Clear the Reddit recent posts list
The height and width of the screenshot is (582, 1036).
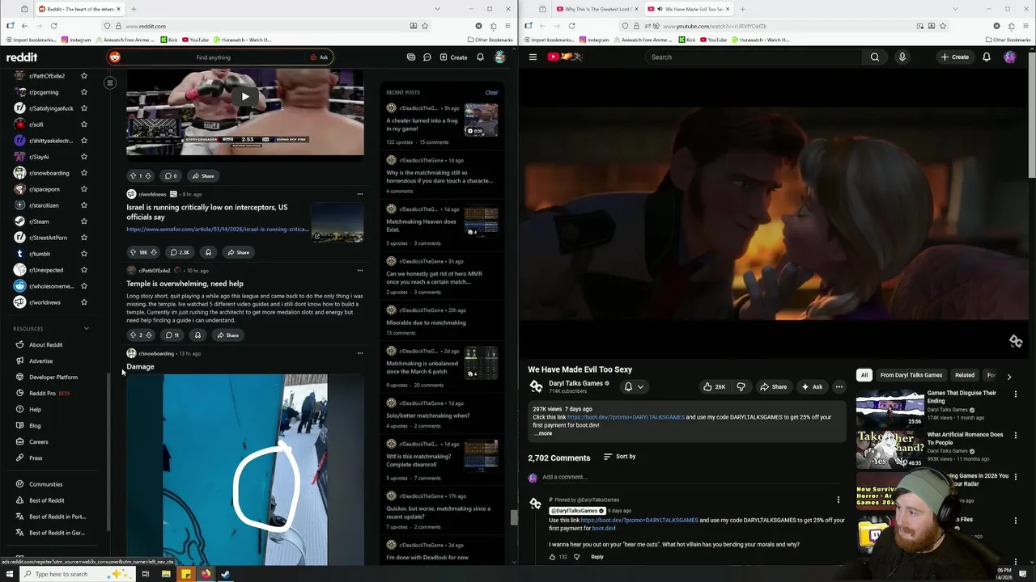click(491, 92)
